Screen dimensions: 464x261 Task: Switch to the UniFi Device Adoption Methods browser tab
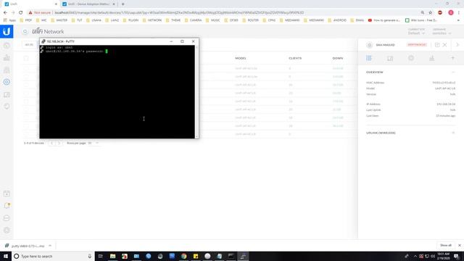(x=88, y=4)
